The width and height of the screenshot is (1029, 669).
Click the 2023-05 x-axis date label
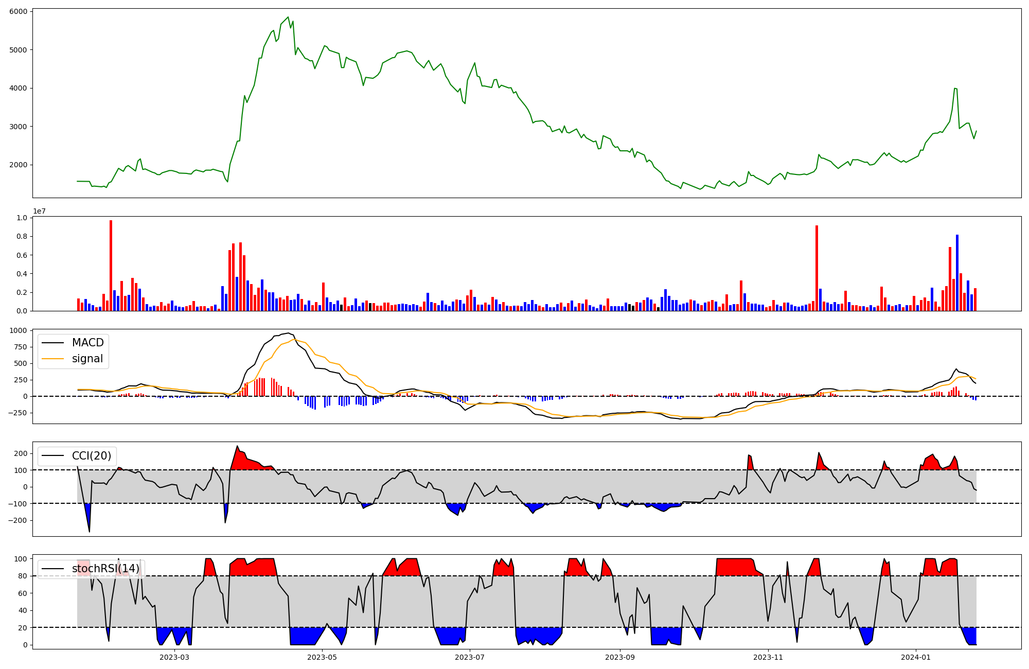pyautogui.click(x=322, y=657)
